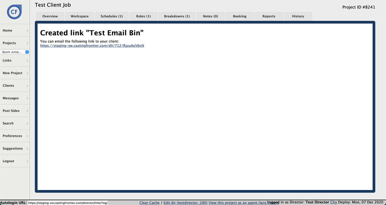The image size is (386, 205).
Task: Go to the Breakdowns (1) tab
Action: (x=177, y=16)
